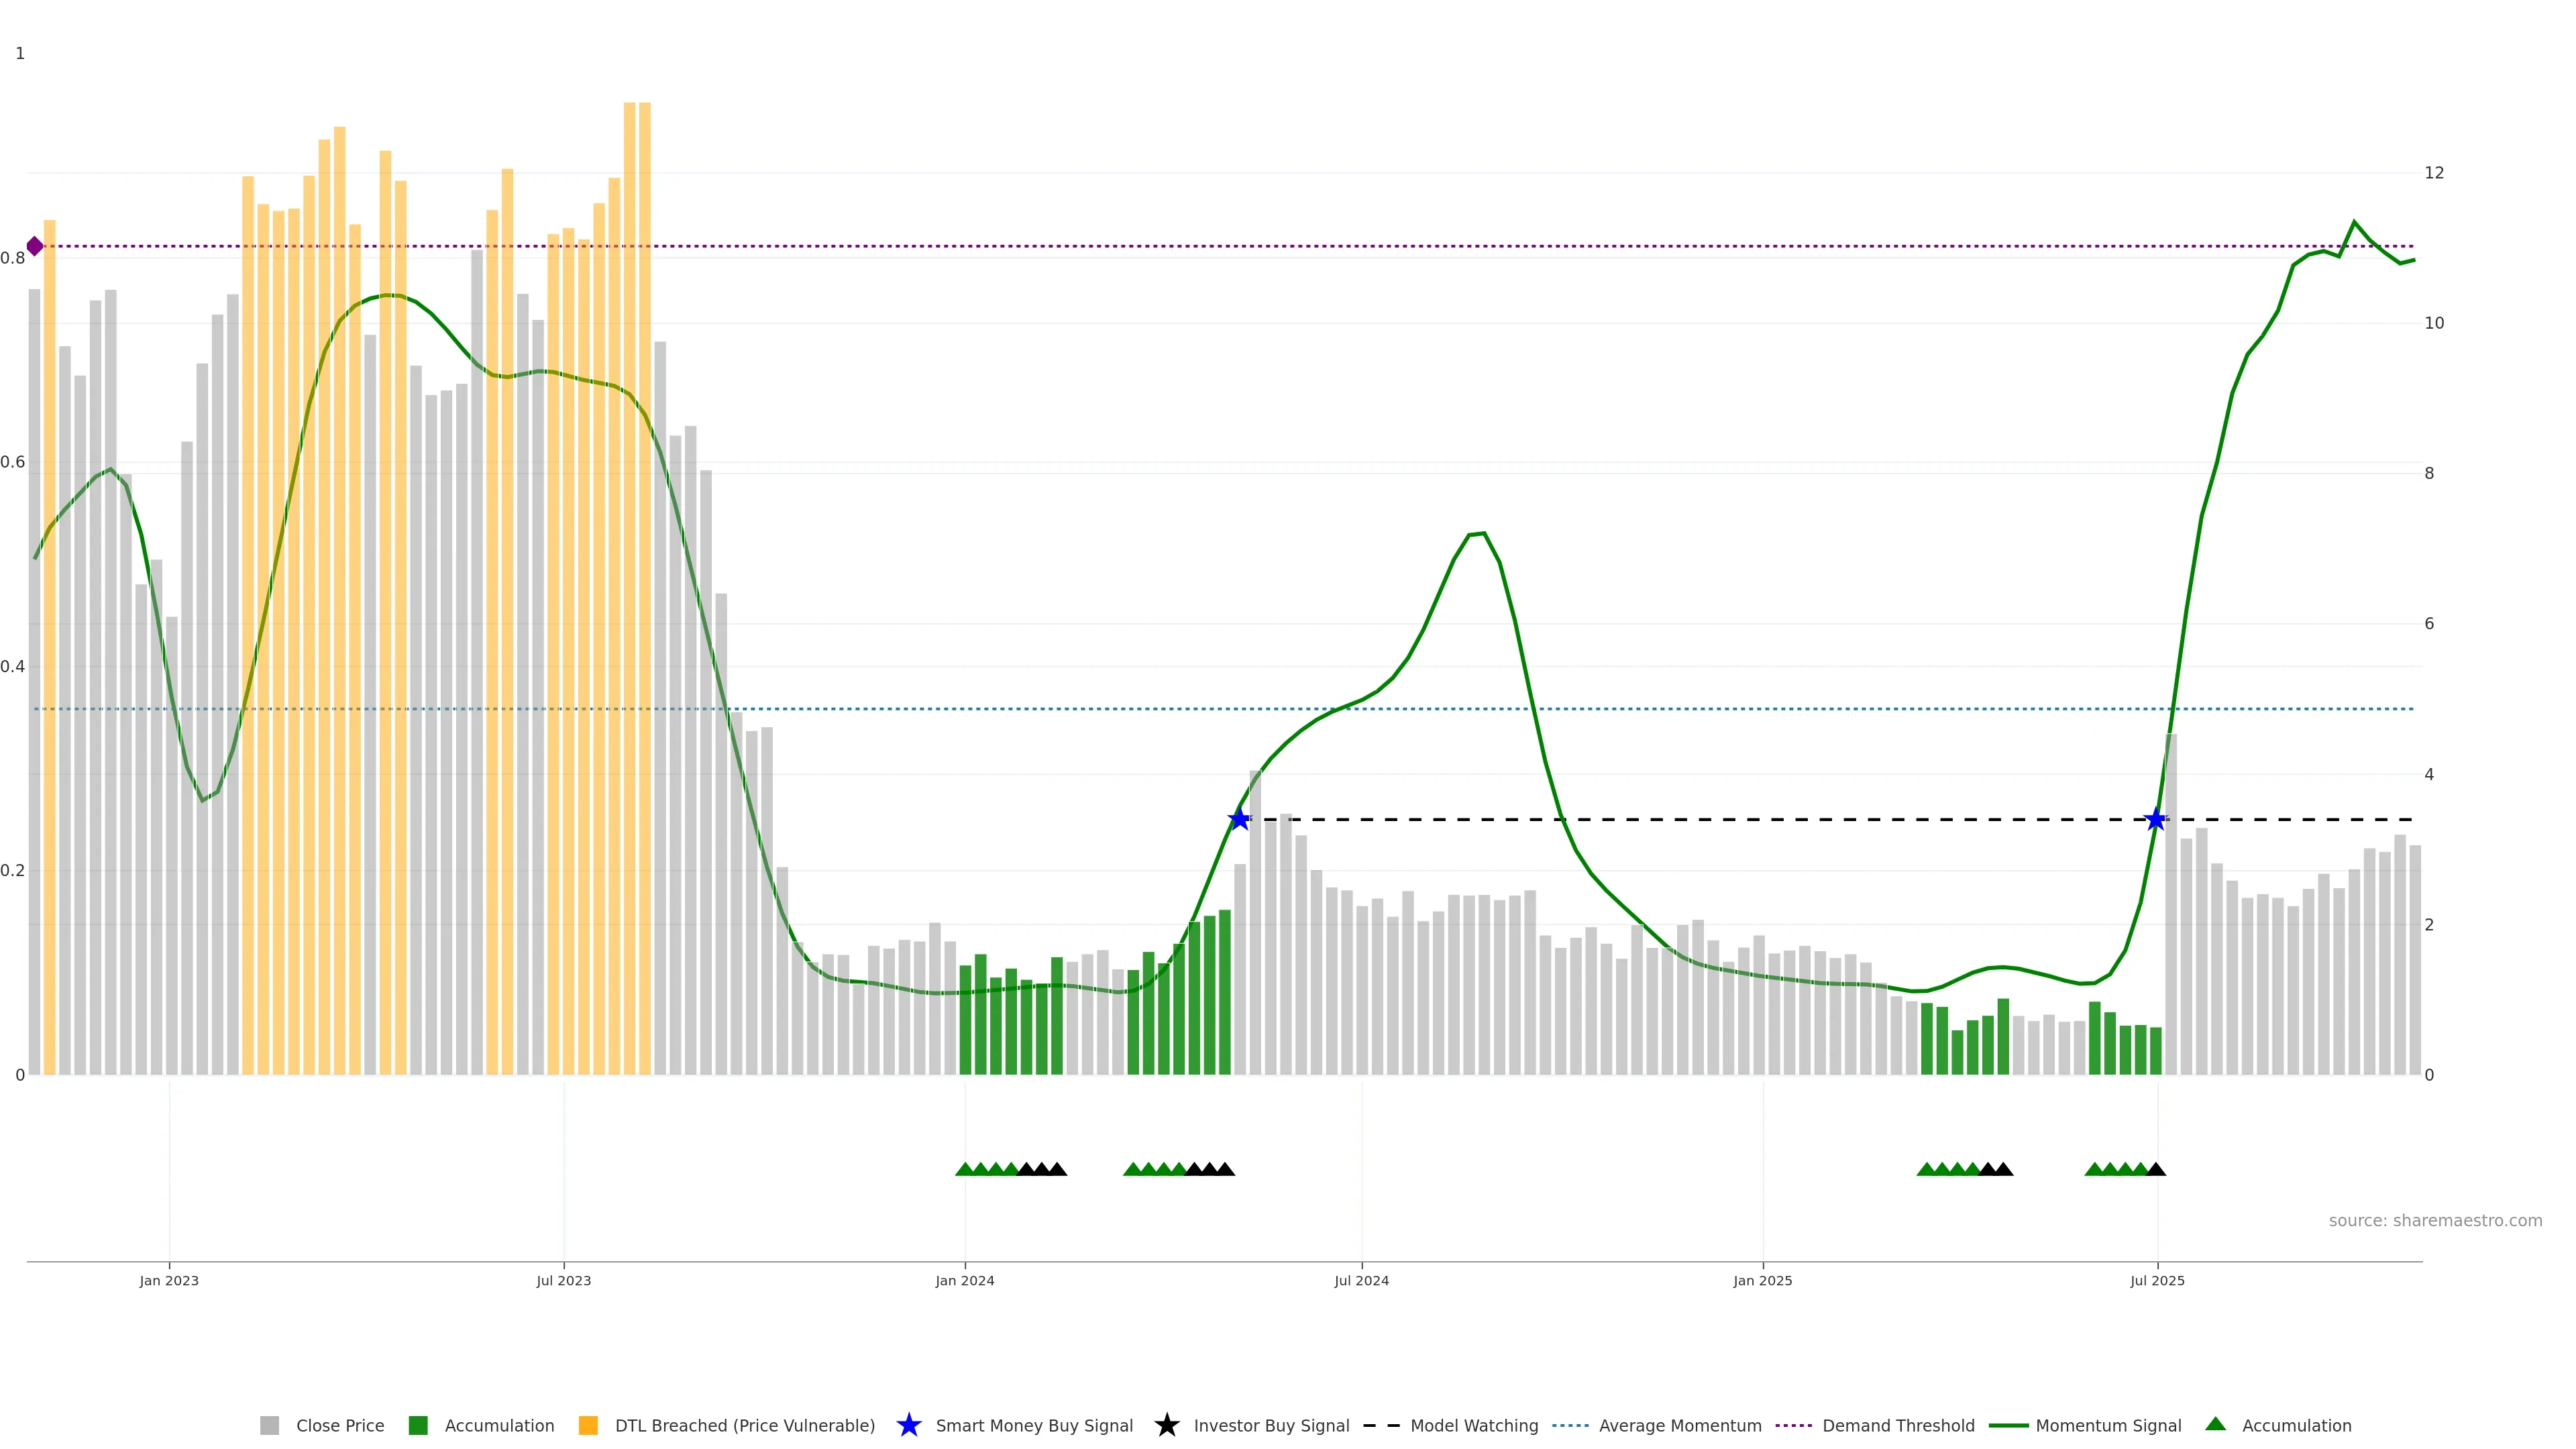Click the green Accumulation triangle legend icon

(2216, 1424)
